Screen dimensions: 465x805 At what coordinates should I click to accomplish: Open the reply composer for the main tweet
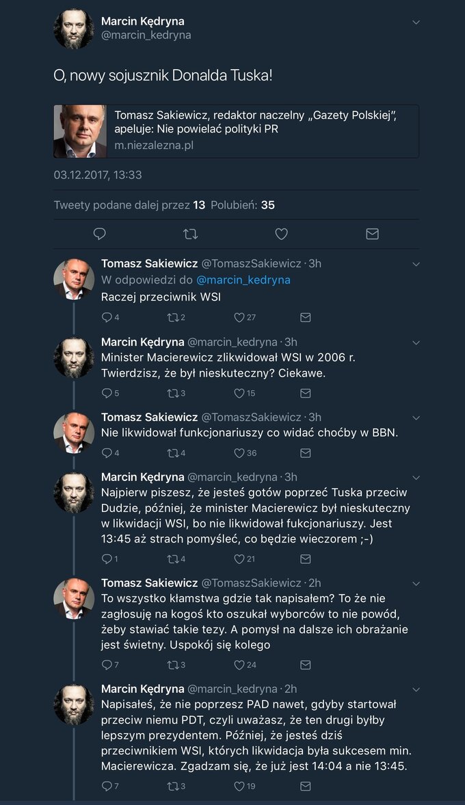click(x=100, y=234)
